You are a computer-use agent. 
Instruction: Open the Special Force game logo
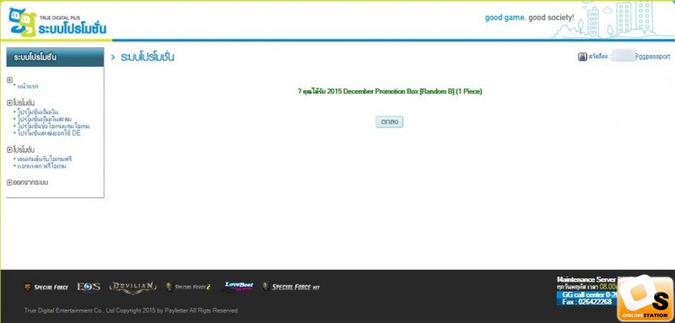pos(46,288)
